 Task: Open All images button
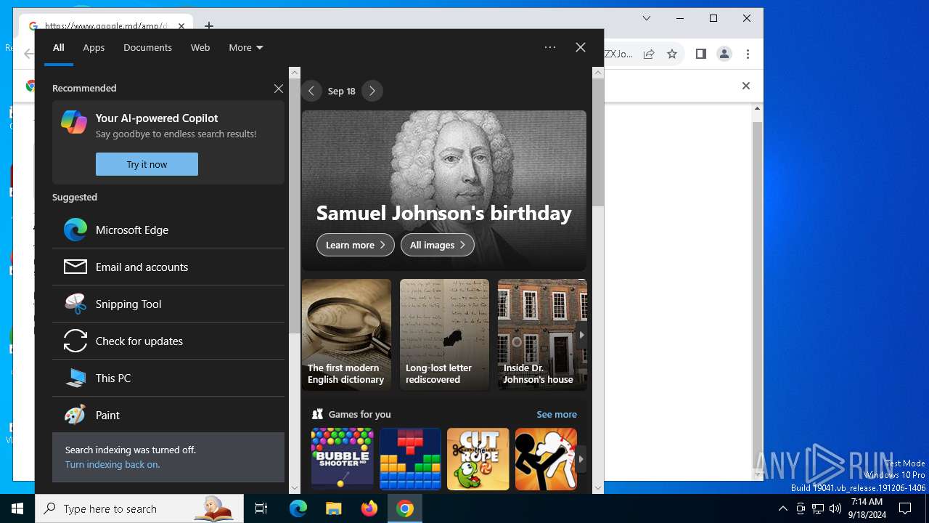(438, 245)
